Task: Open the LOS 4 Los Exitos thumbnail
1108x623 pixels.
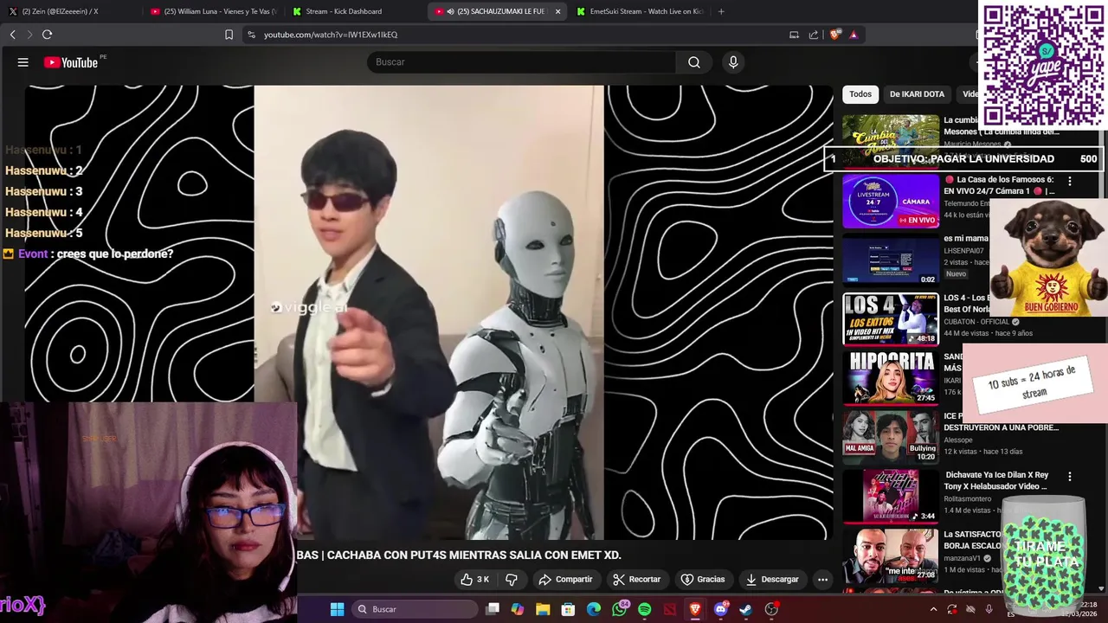Action: coord(891,319)
